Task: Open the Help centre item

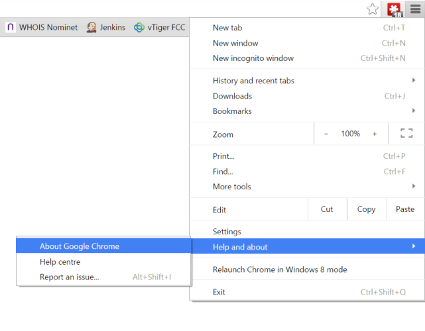Action: [x=103, y=262]
